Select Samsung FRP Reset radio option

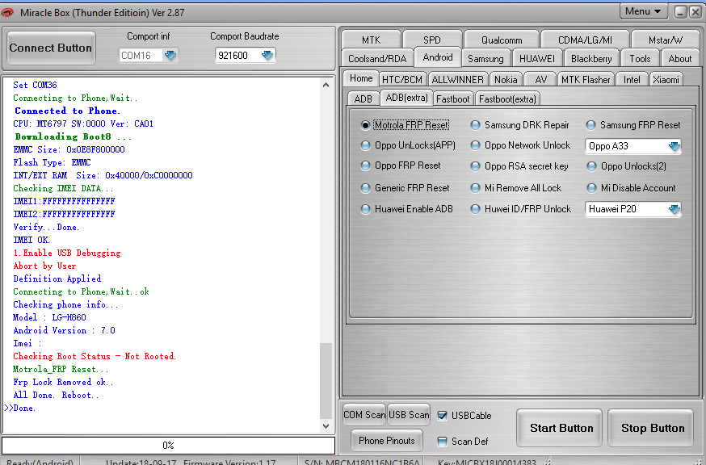[591, 125]
